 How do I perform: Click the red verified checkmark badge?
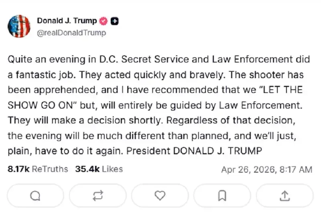pyautogui.click(x=104, y=21)
